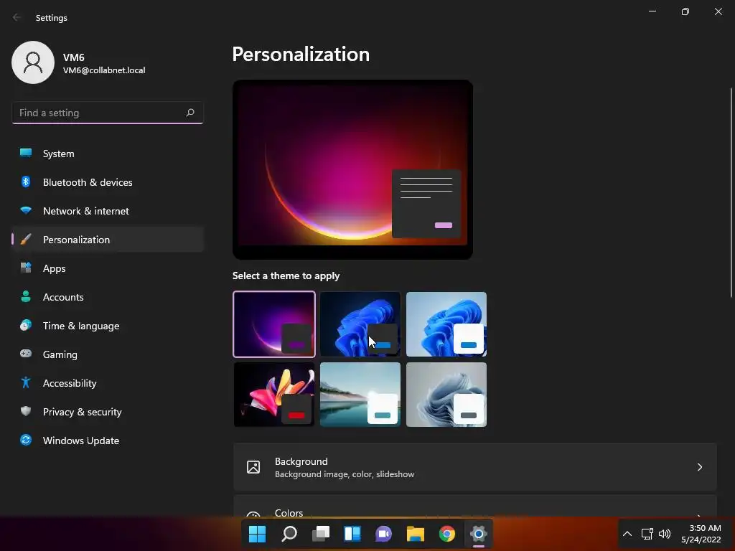This screenshot has height=551, width=735.
Task: Click the Windows Update sync icon
Action: [x=26, y=440]
